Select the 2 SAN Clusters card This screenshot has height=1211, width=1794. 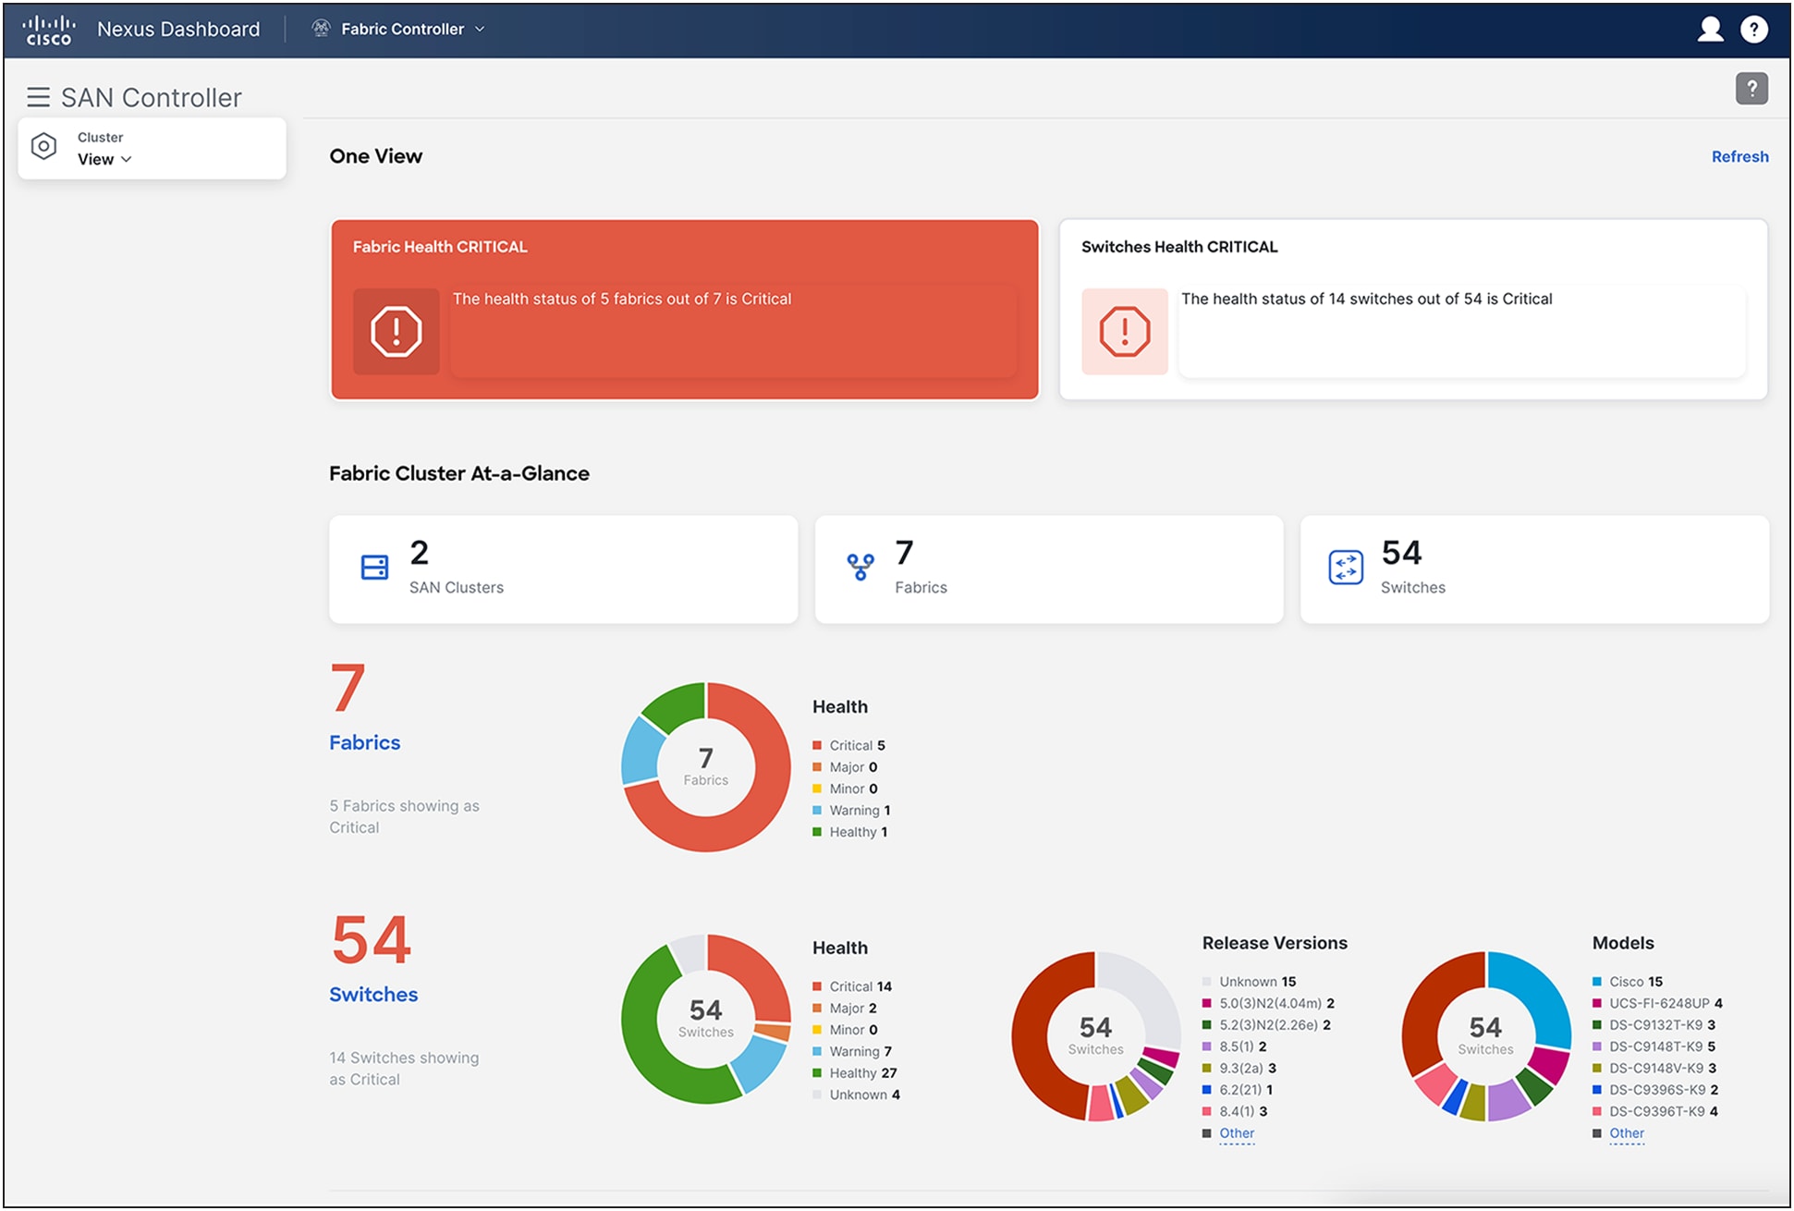563,569
